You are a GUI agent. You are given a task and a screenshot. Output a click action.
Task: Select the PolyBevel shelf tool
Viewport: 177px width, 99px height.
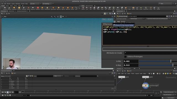tap(19, 8)
